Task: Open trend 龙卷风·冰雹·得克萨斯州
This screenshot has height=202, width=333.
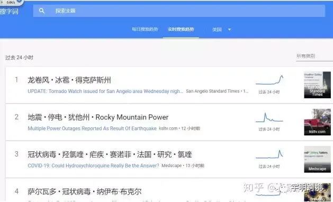Action: point(69,80)
